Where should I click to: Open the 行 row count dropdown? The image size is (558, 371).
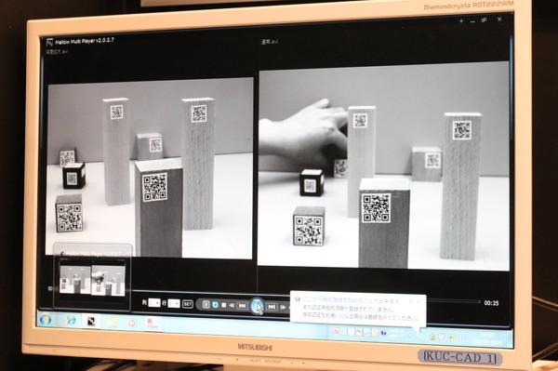(x=174, y=303)
